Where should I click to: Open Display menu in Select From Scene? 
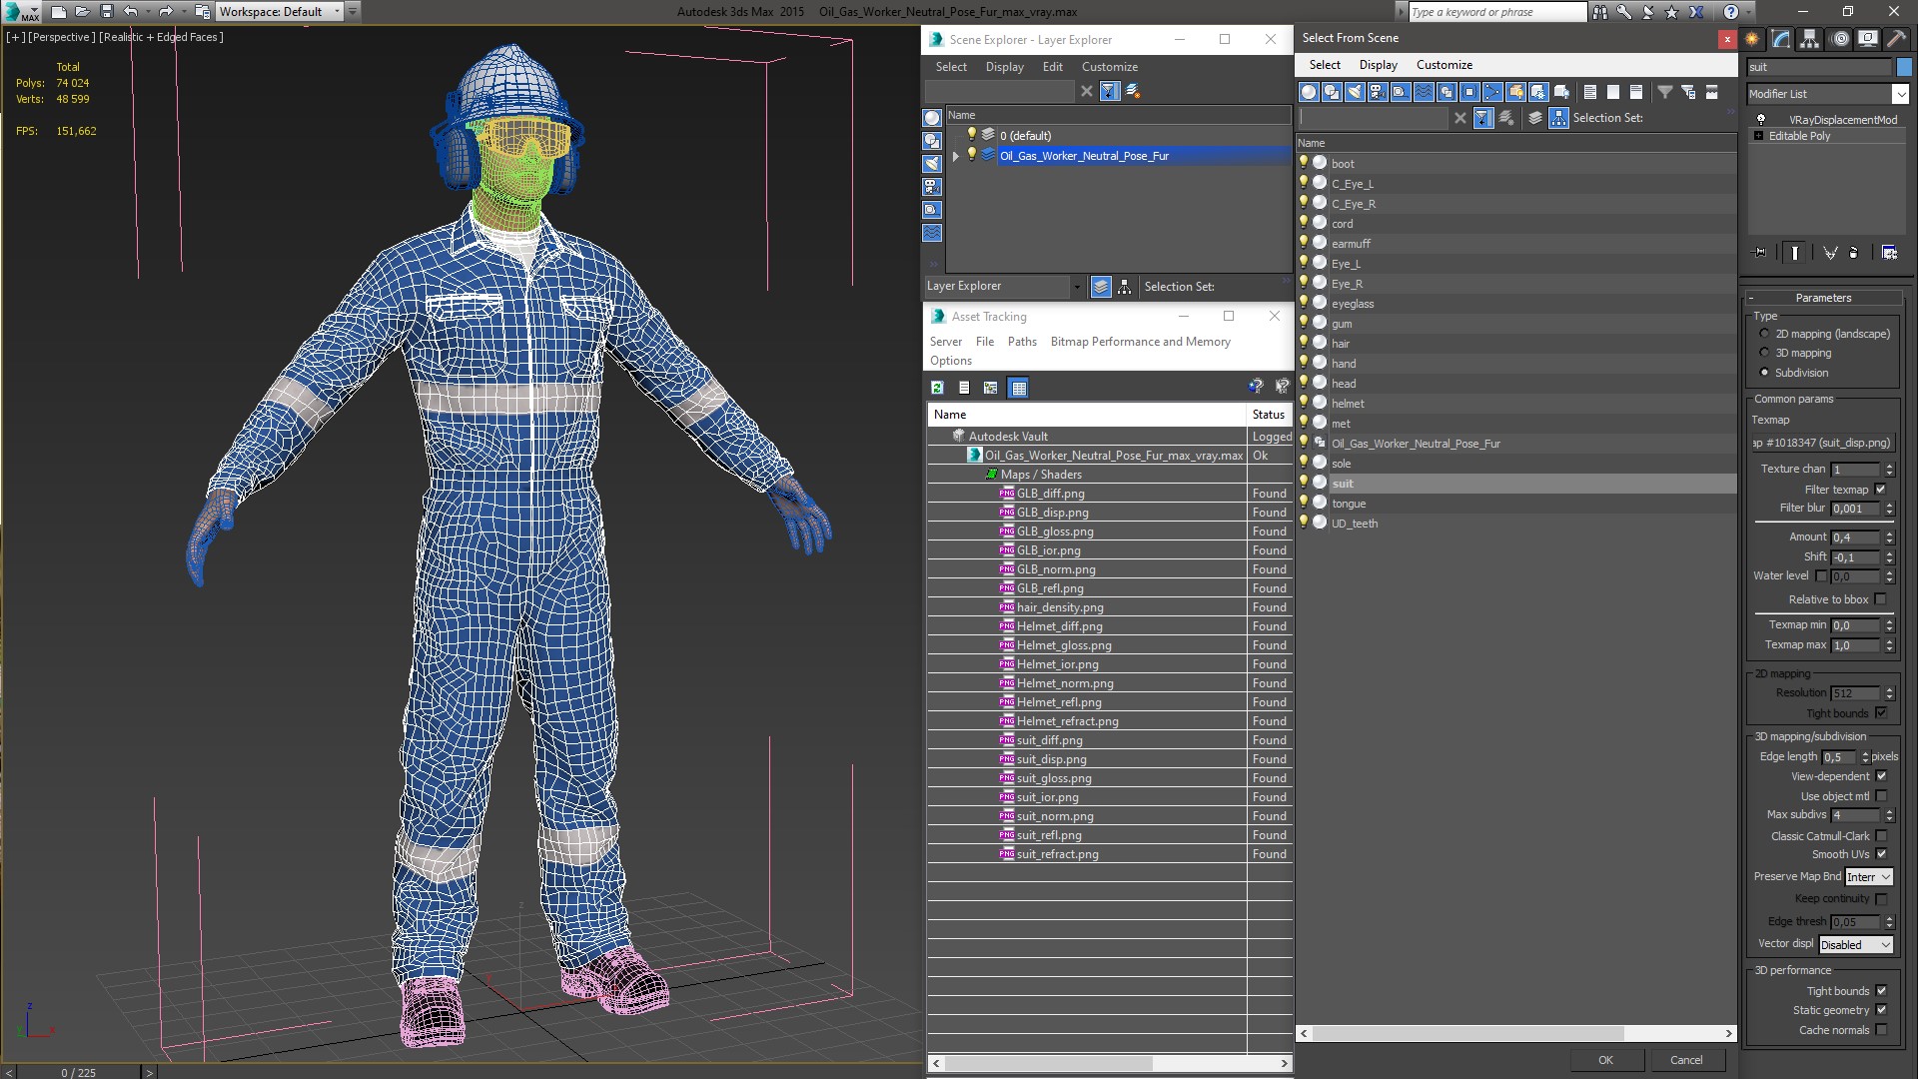click(1379, 65)
